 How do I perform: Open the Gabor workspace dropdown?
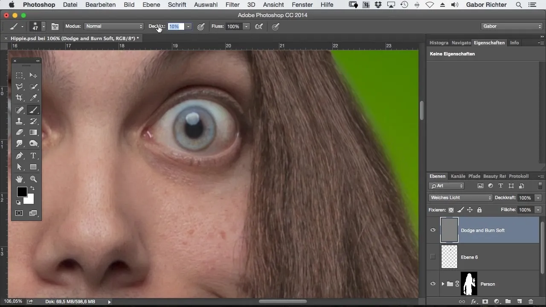(511, 26)
